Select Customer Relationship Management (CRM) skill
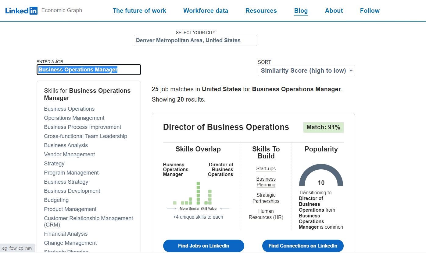 [88, 221]
